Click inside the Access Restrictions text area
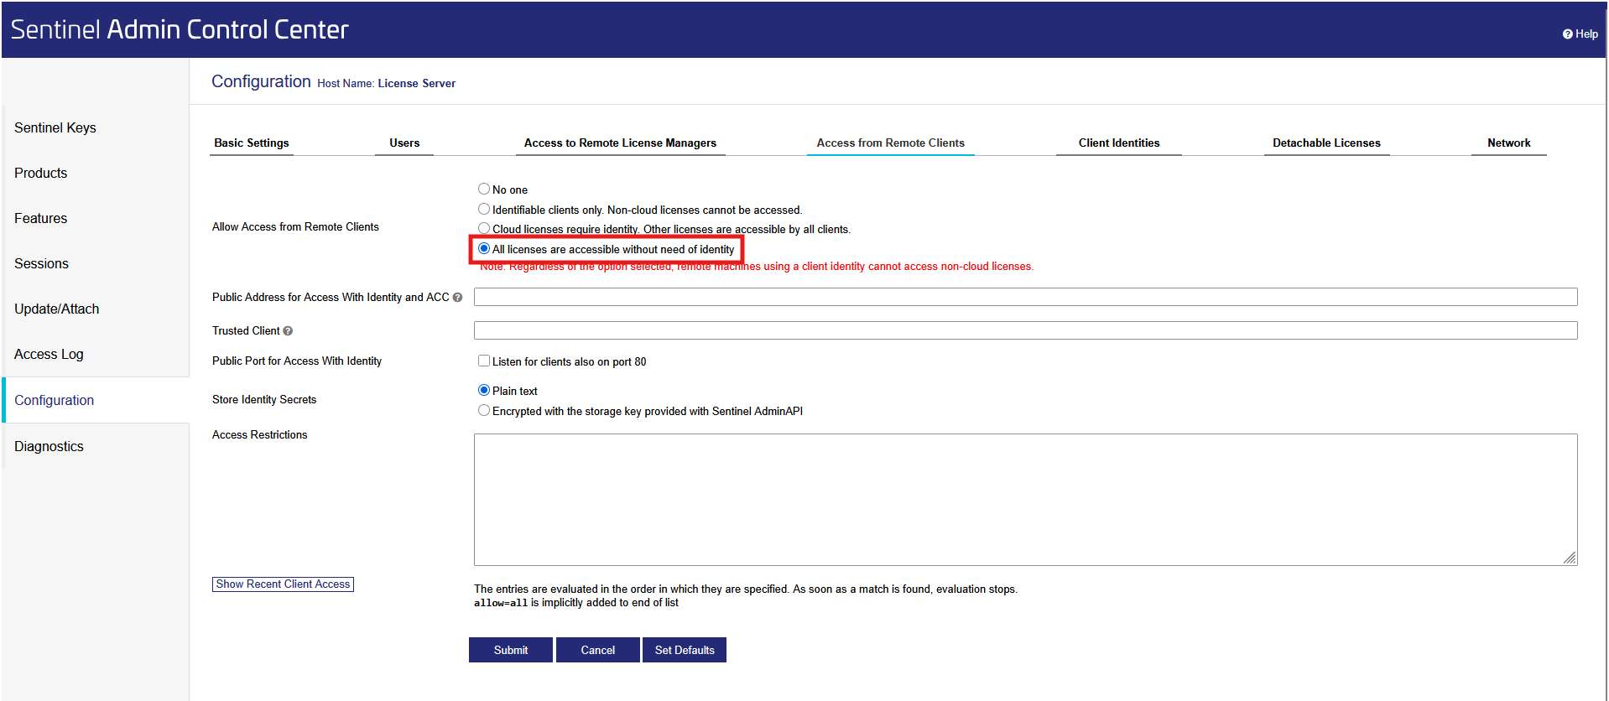 click(x=1025, y=499)
